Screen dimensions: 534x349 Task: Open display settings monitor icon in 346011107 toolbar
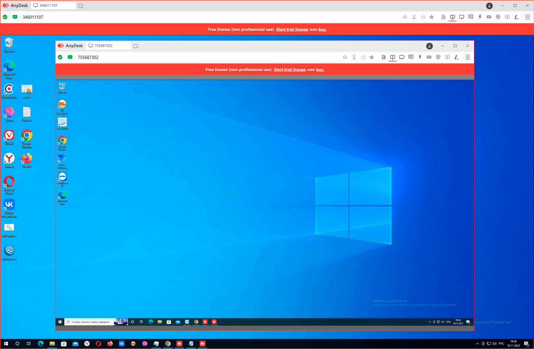[461, 17]
